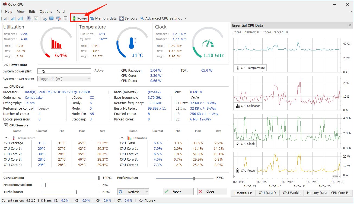Click the chart horizontal scrollbar
The image size is (354, 204).
coord(286,177)
